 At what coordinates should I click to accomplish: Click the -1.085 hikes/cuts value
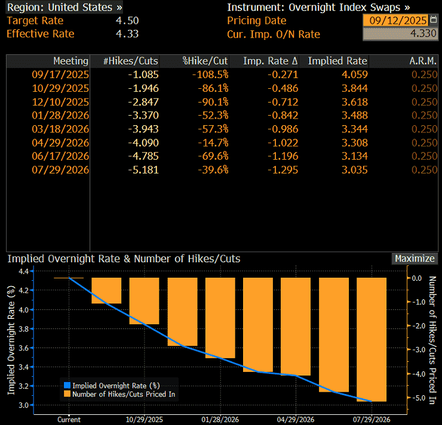(143, 75)
